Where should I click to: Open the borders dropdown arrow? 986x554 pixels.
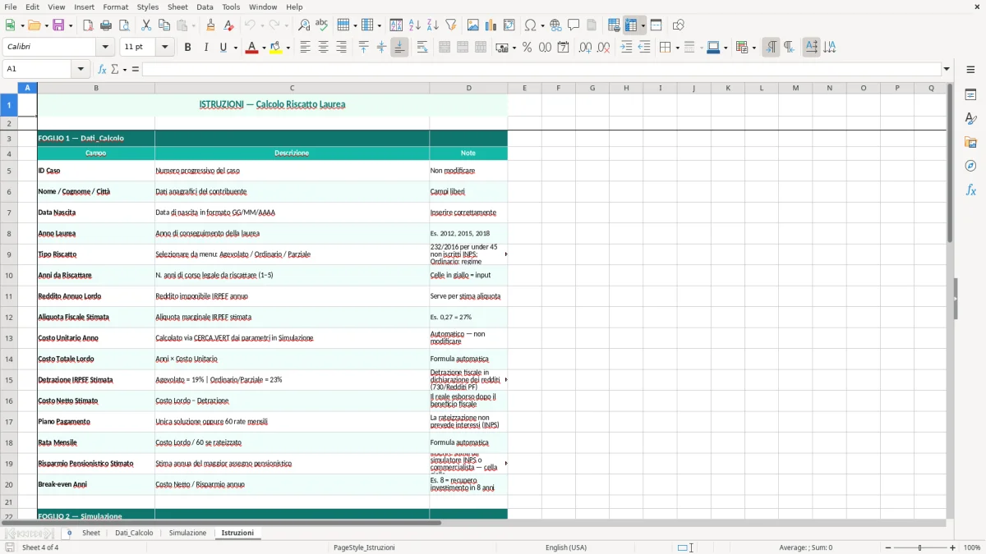676,48
